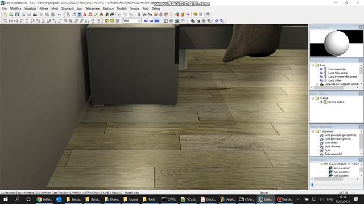Toggle the HQ quality button
The image size is (364, 204).
coord(157,21)
